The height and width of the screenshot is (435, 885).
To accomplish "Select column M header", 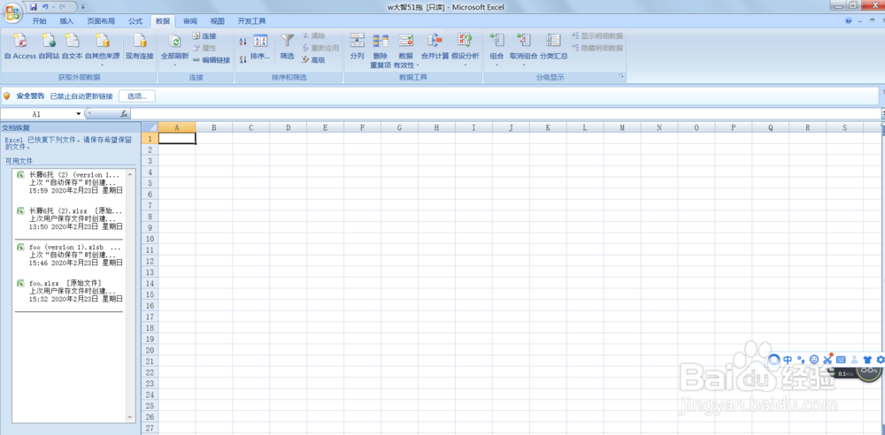I will (x=622, y=127).
